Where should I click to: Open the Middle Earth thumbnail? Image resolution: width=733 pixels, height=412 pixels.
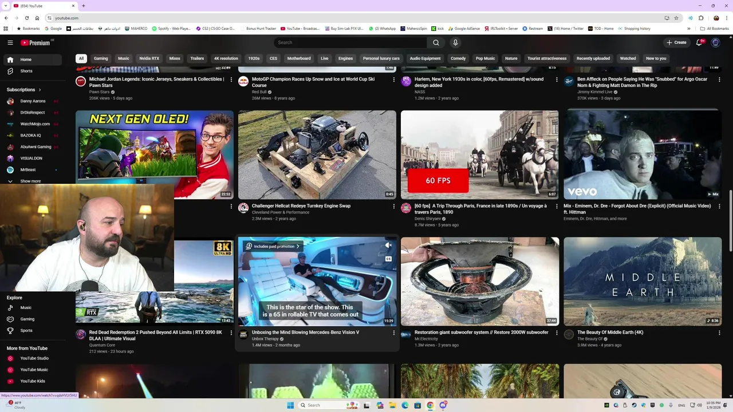pyautogui.click(x=643, y=281)
